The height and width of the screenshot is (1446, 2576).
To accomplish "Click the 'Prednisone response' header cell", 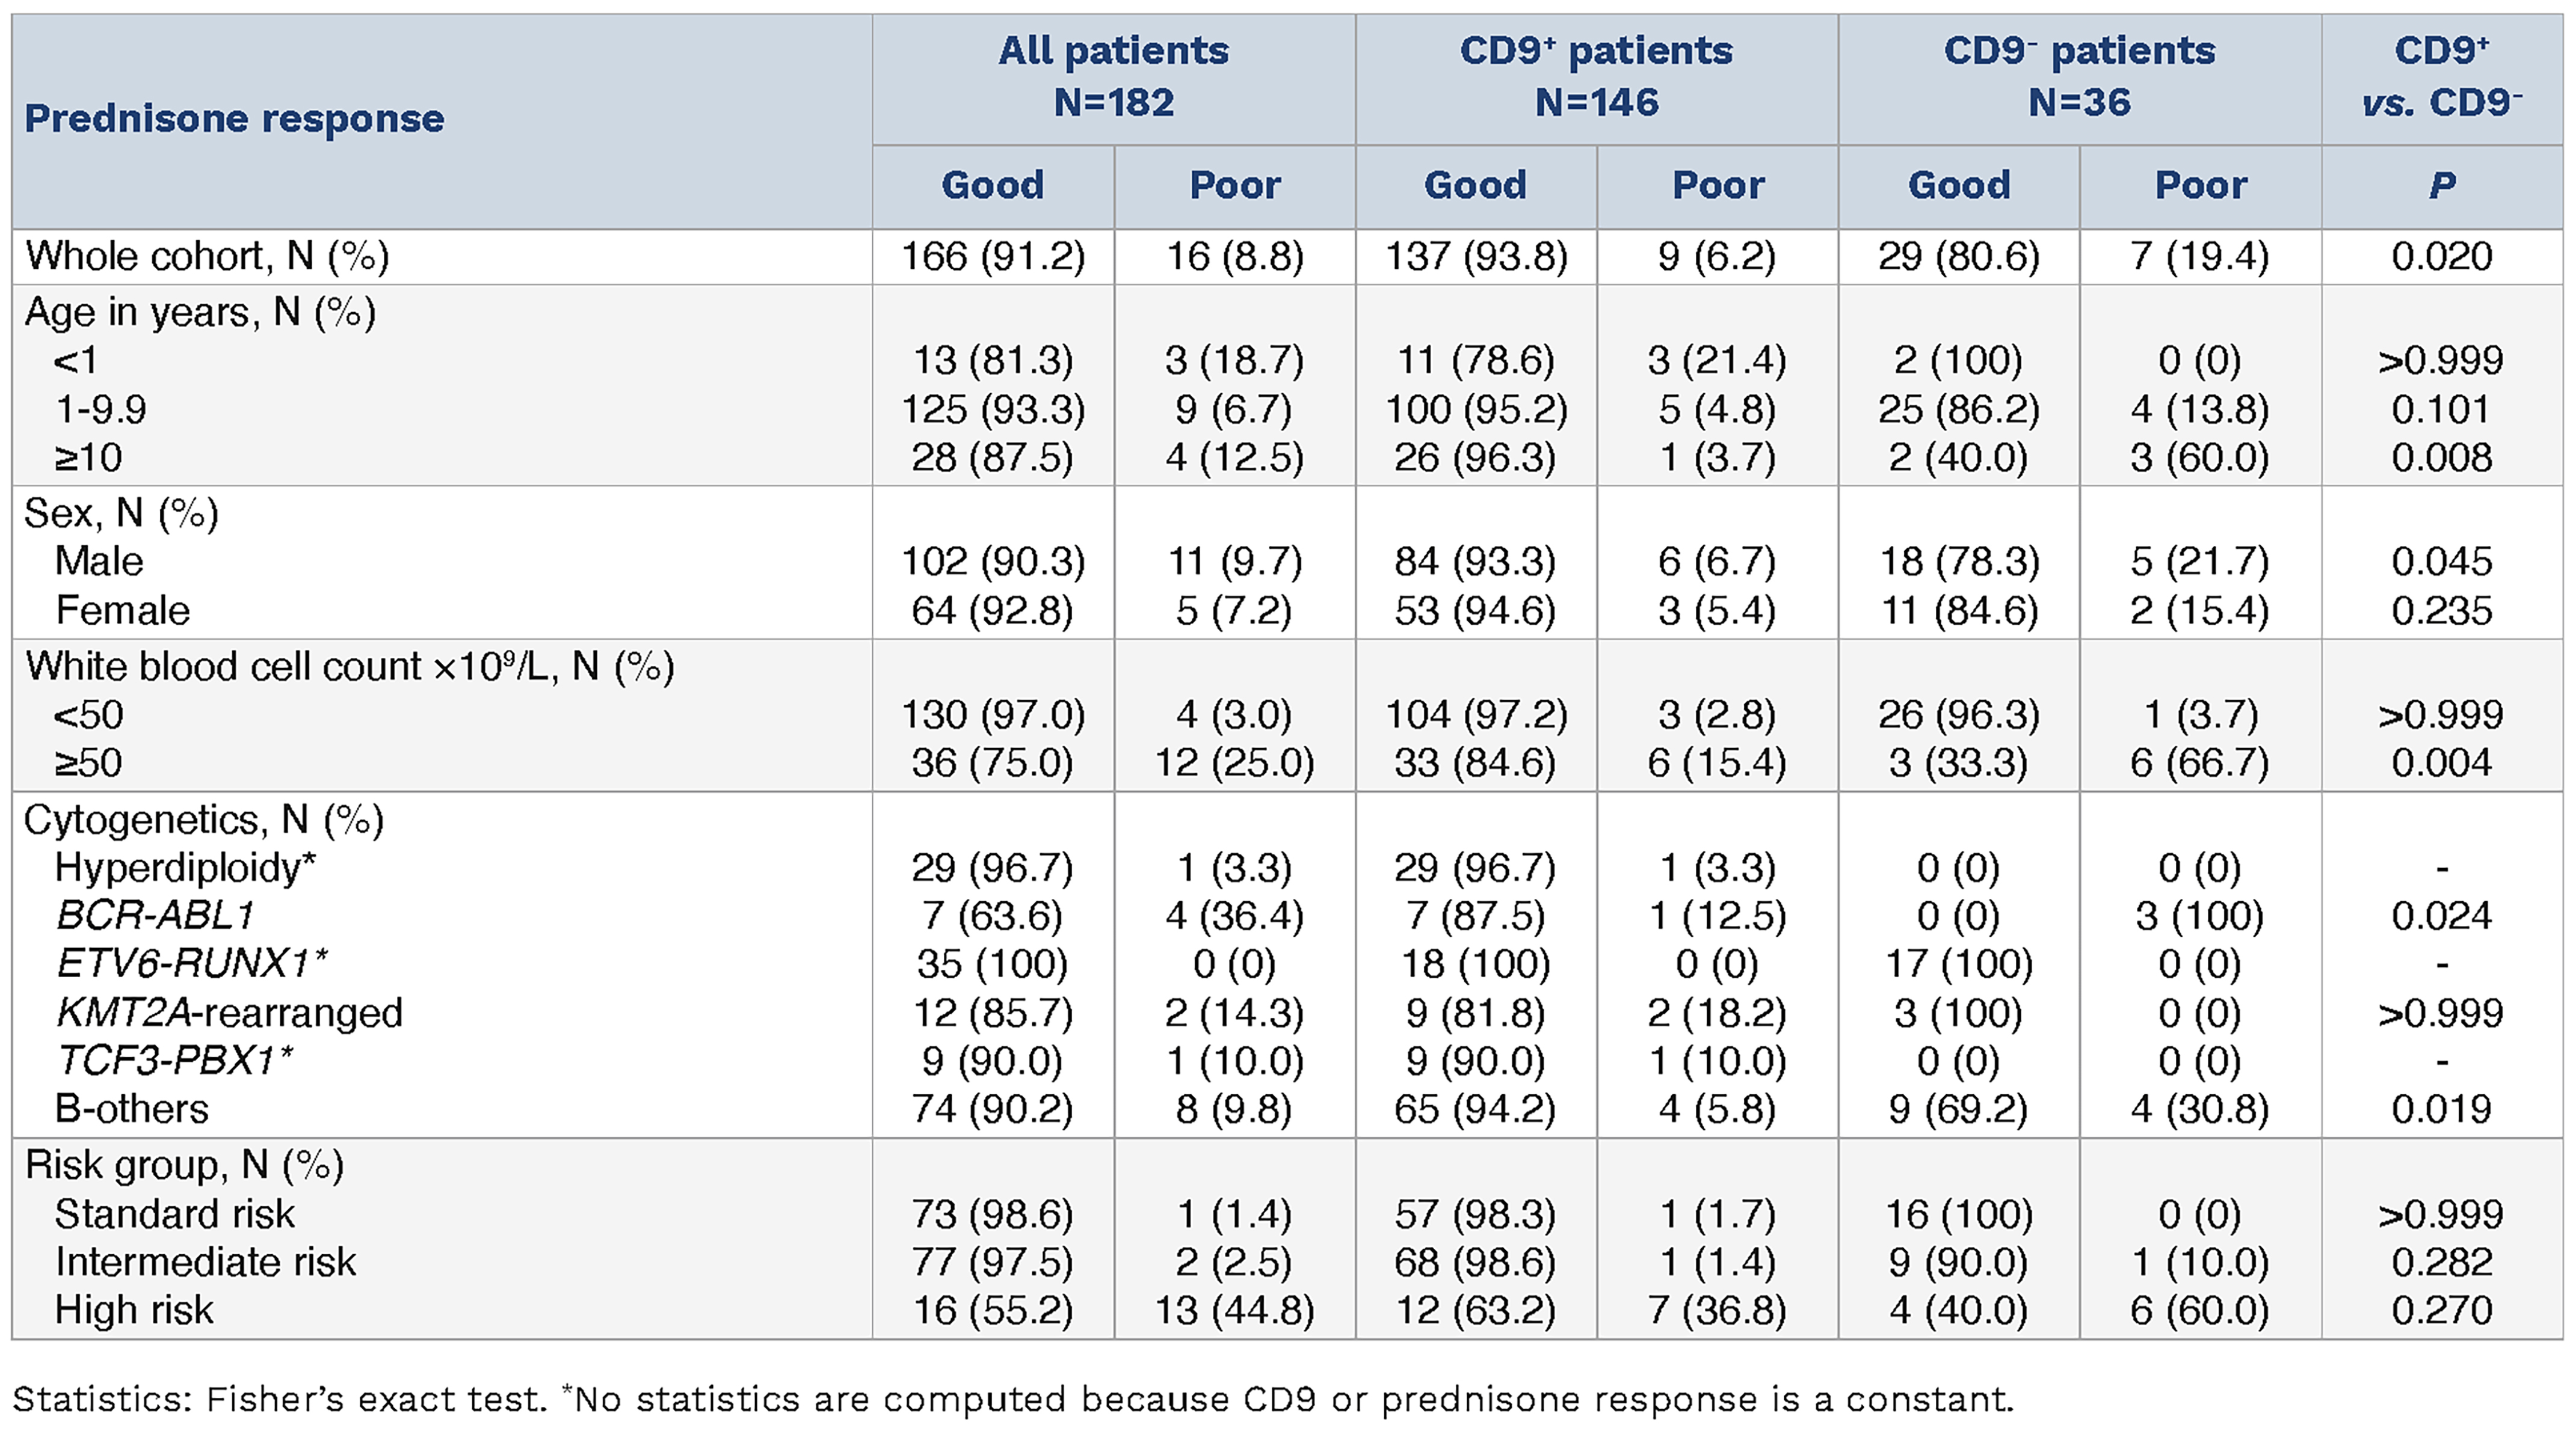I will (x=235, y=119).
